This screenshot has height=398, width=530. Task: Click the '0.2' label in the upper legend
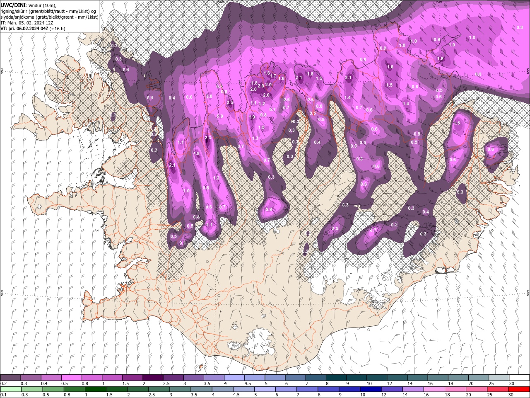4,383
